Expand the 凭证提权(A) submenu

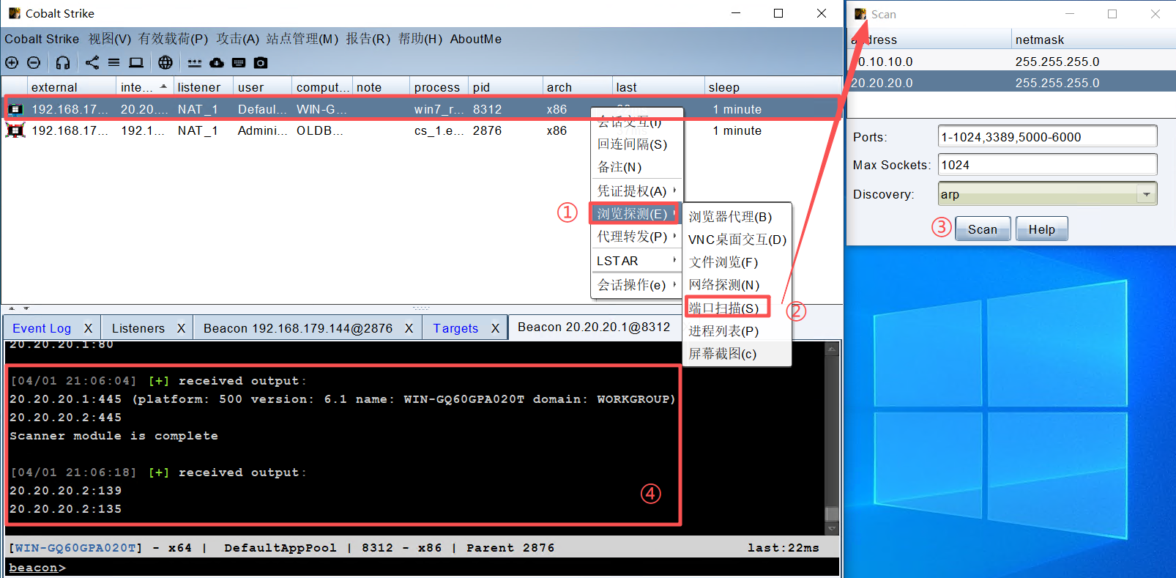tap(674, 190)
